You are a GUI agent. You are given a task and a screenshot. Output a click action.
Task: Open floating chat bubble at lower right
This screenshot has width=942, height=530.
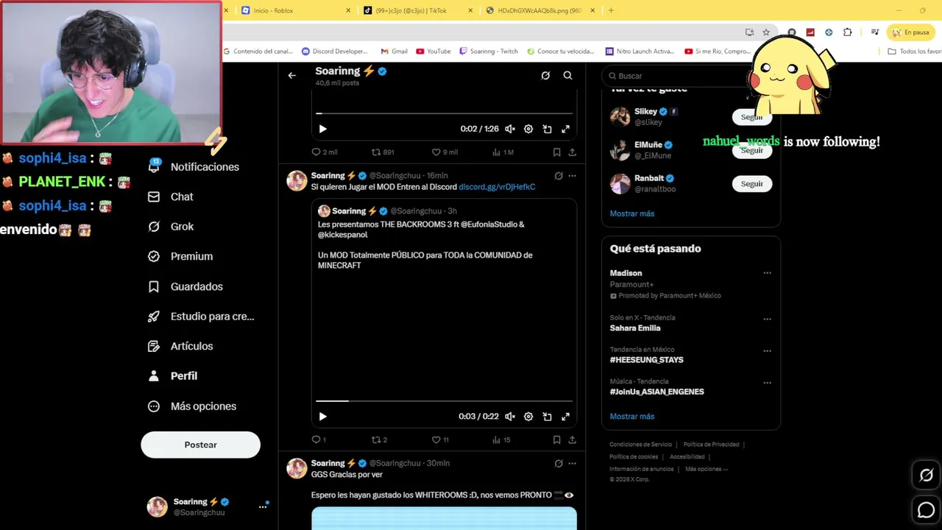click(927, 509)
